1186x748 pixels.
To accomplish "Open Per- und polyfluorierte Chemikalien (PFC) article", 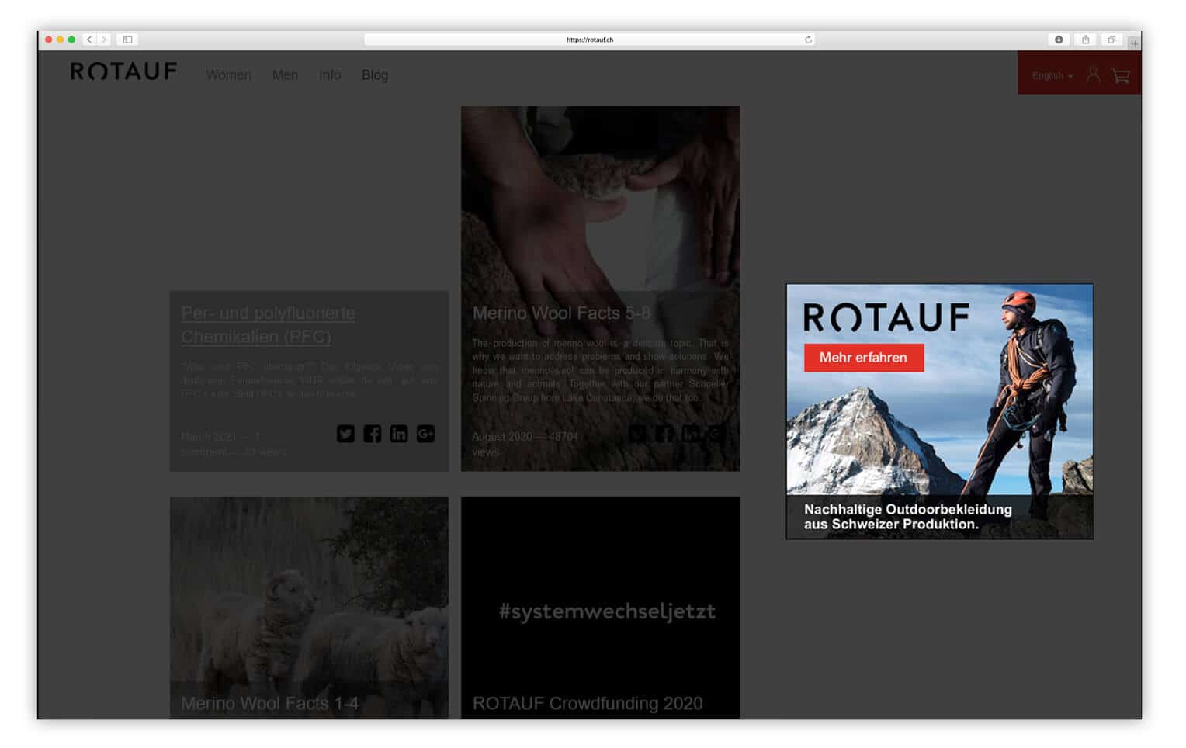I will (x=268, y=324).
